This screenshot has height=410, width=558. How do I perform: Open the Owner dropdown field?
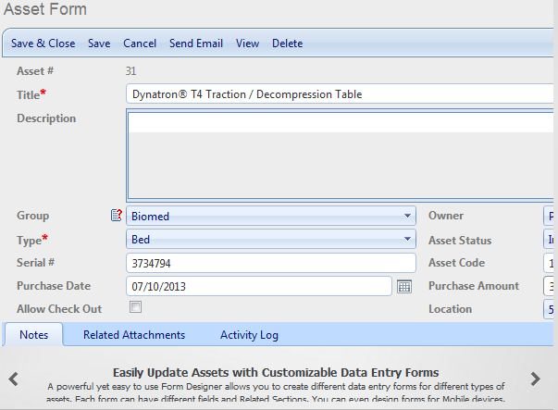[x=549, y=216]
